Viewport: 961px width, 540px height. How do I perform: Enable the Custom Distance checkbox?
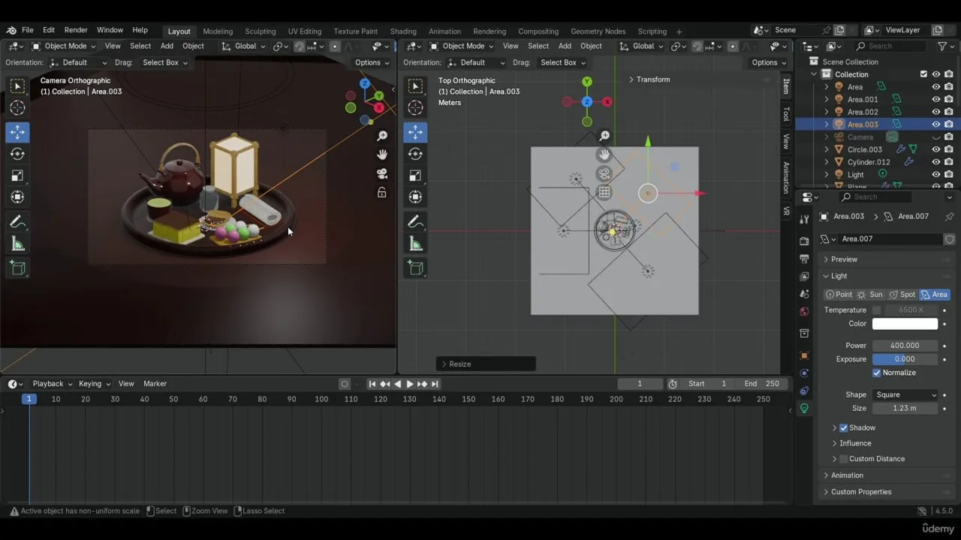click(x=844, y=459)
